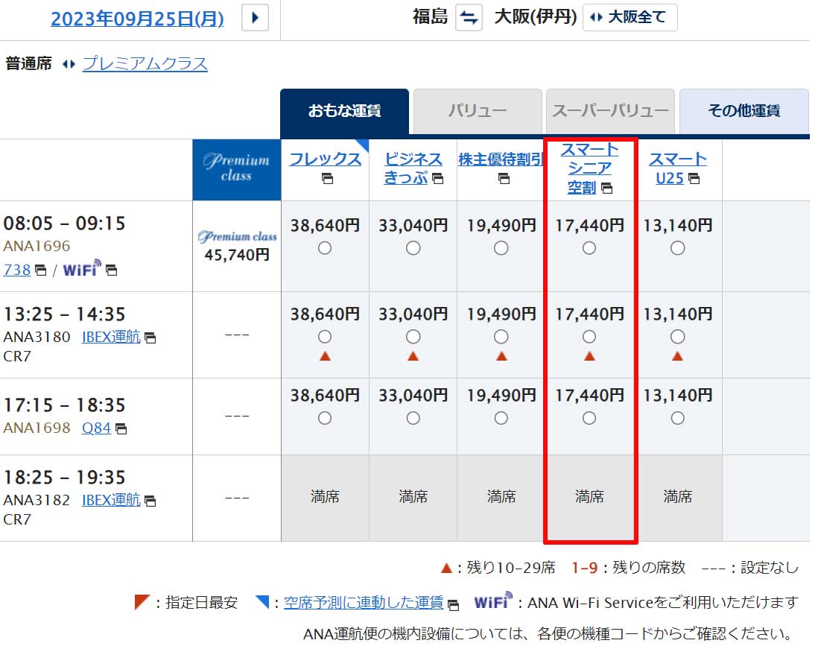818x649 pixels.
Task: Click new-window icon after 空席予測に連動した運賃
Action: pos(454,605)
